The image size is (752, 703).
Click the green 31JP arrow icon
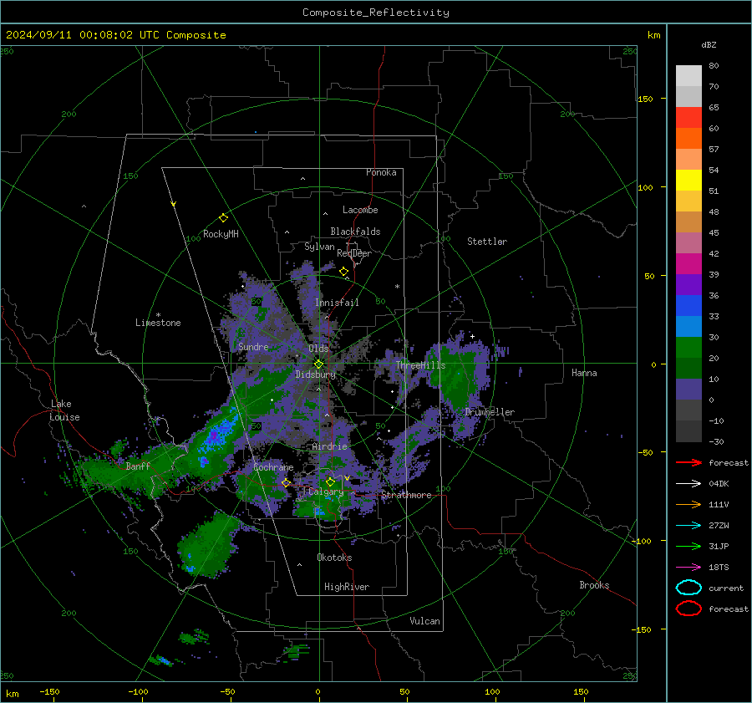coord(688,546)
